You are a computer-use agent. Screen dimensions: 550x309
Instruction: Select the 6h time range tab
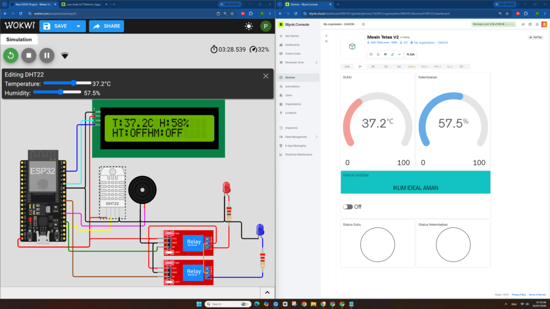click(373, 67)
